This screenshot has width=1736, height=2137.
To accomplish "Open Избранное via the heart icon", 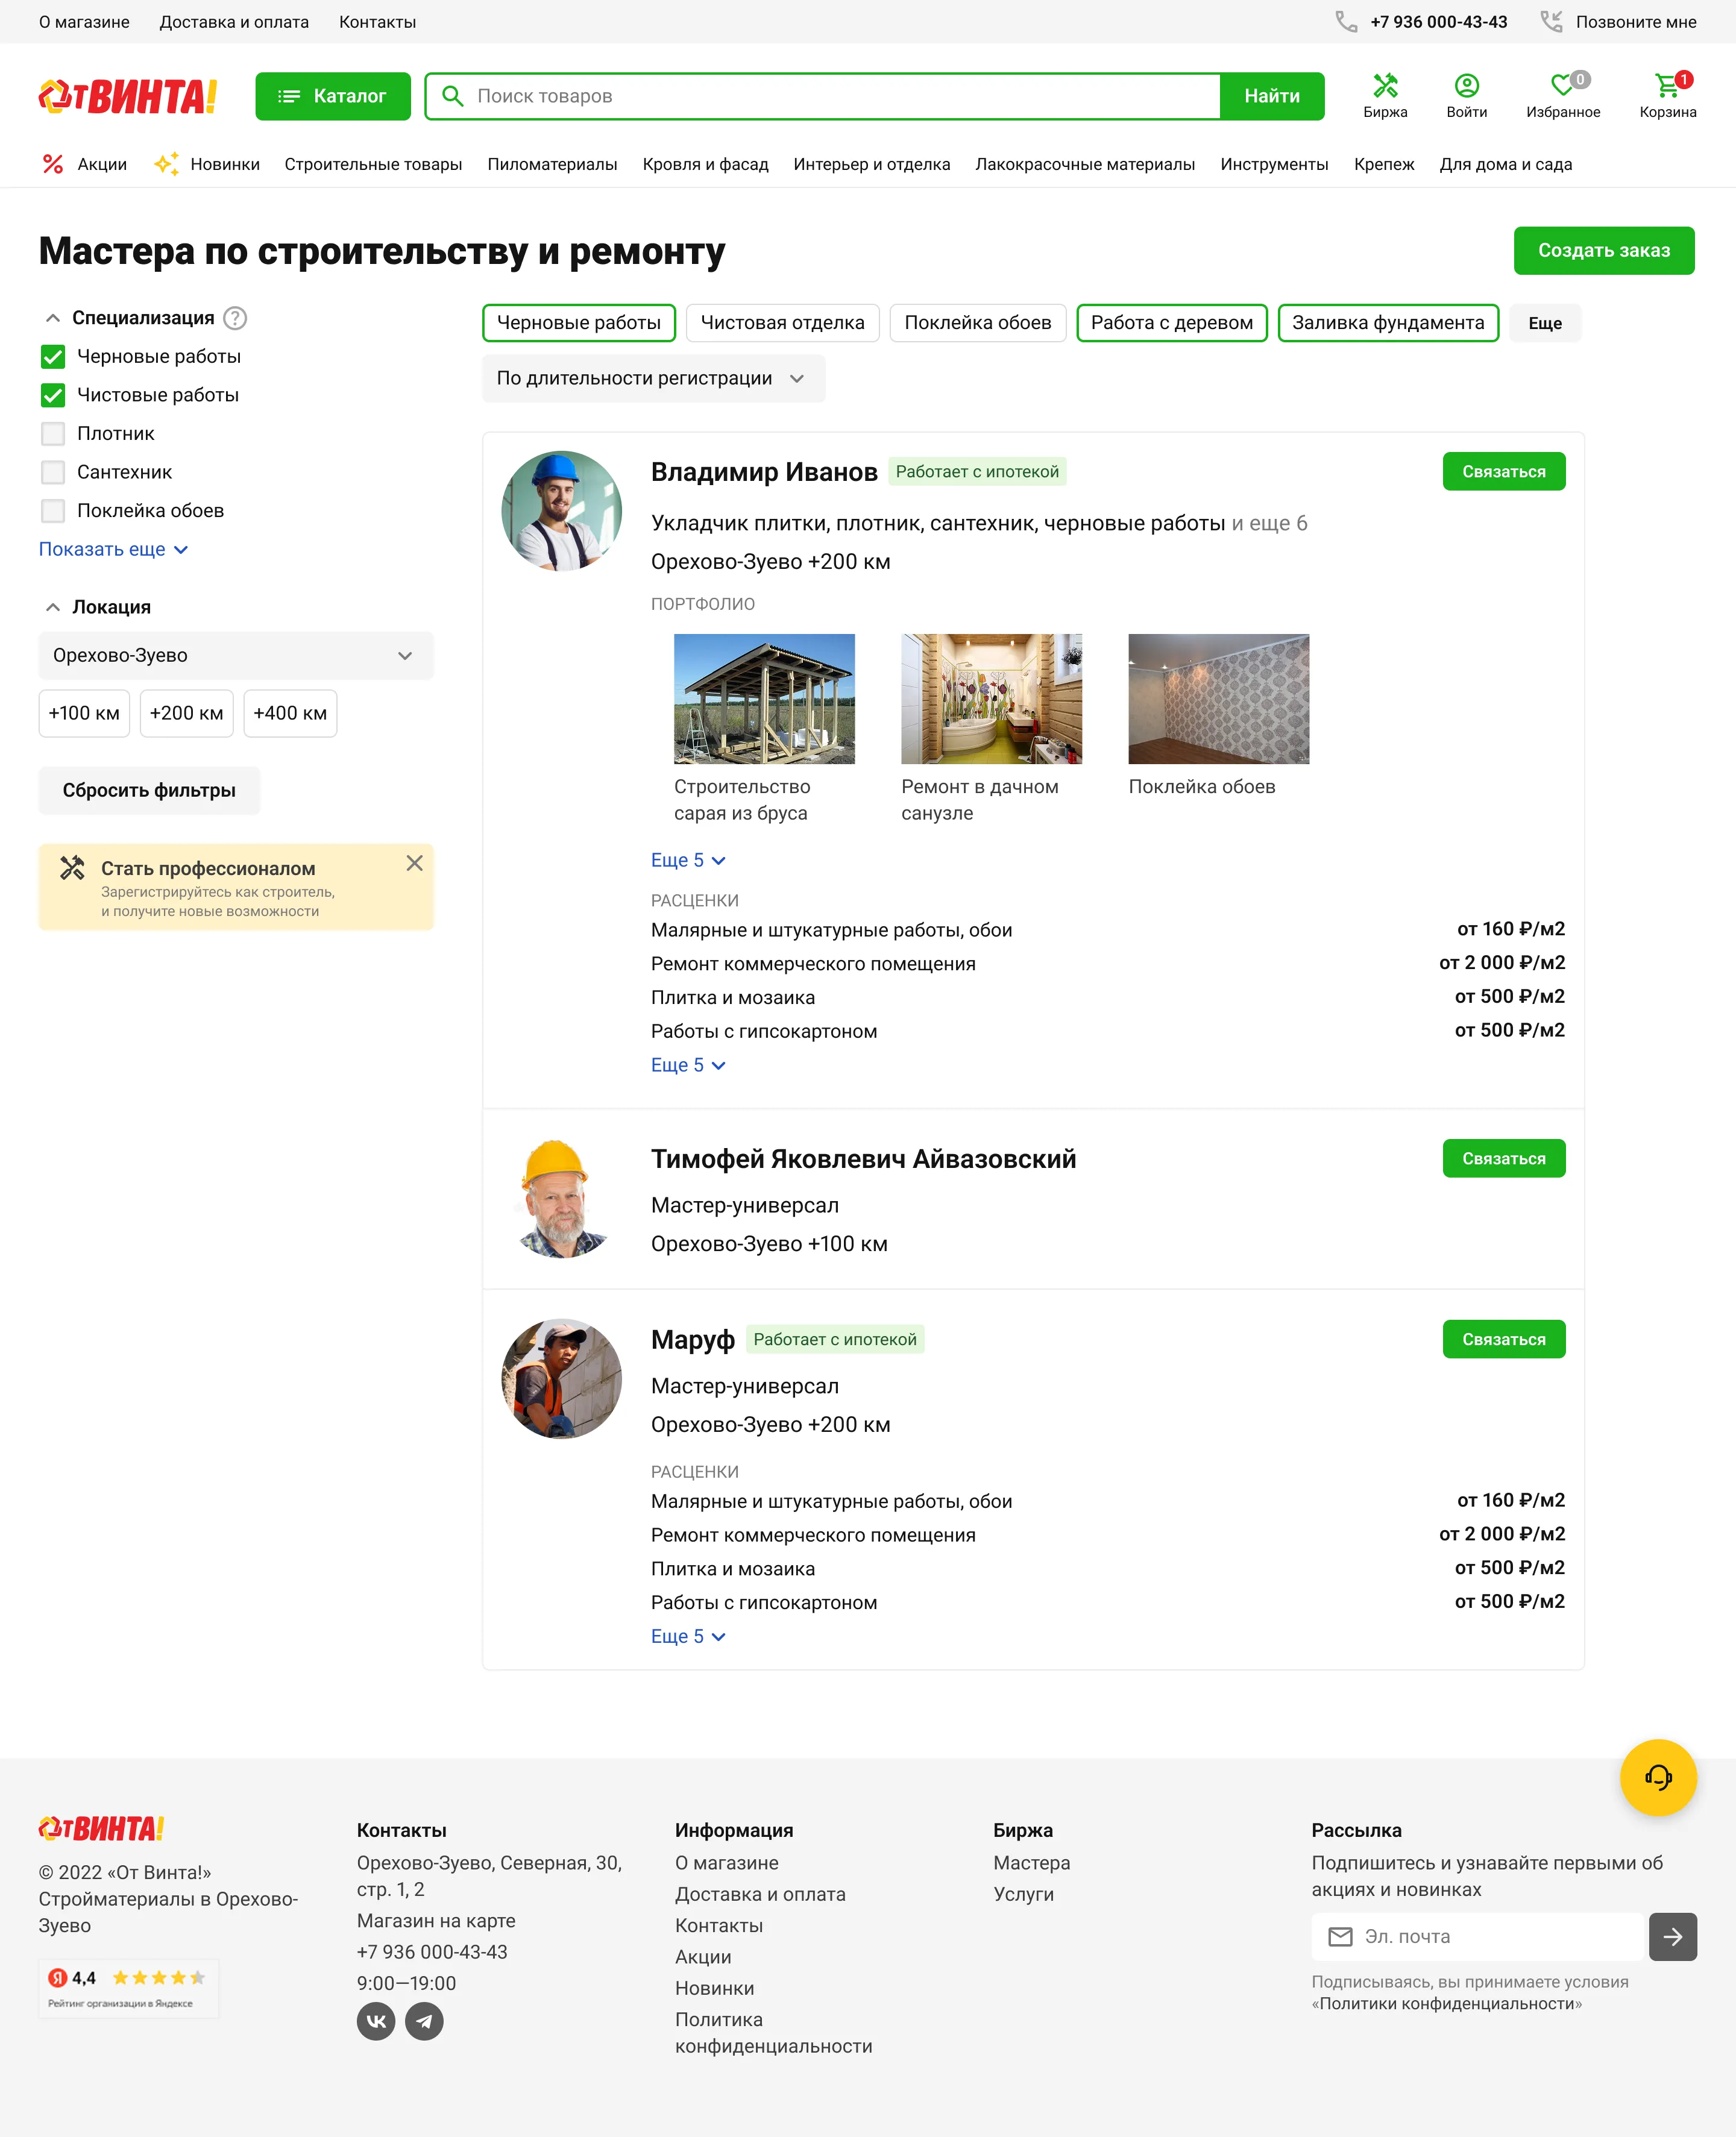I will (1563, 96).
